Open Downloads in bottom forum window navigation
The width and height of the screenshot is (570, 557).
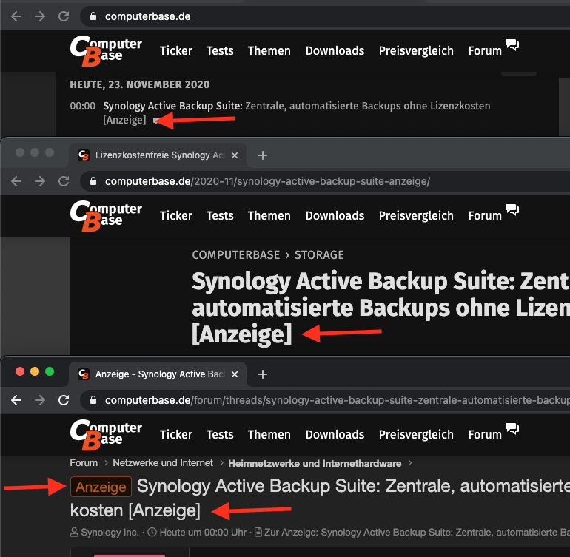(335, 434)
